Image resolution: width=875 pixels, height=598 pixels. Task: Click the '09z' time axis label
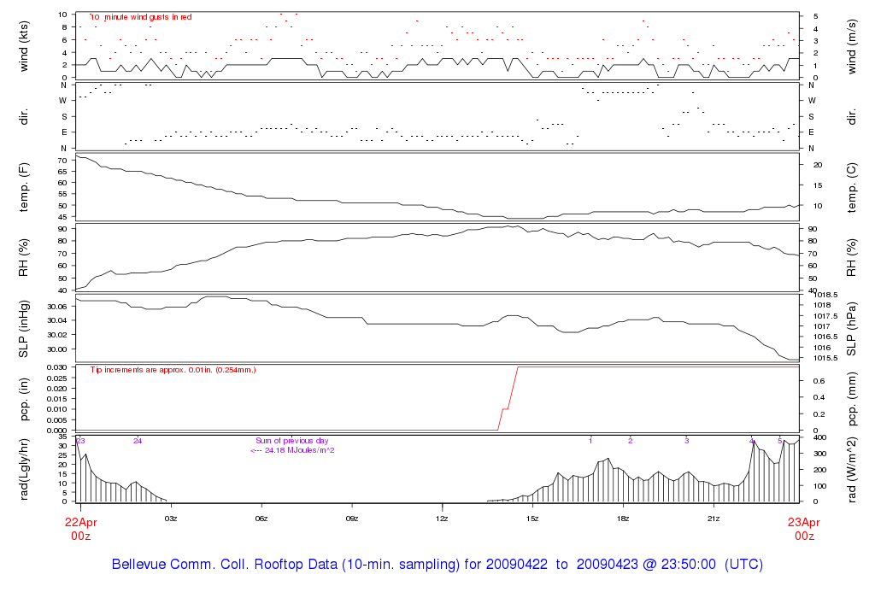[351, 519]
